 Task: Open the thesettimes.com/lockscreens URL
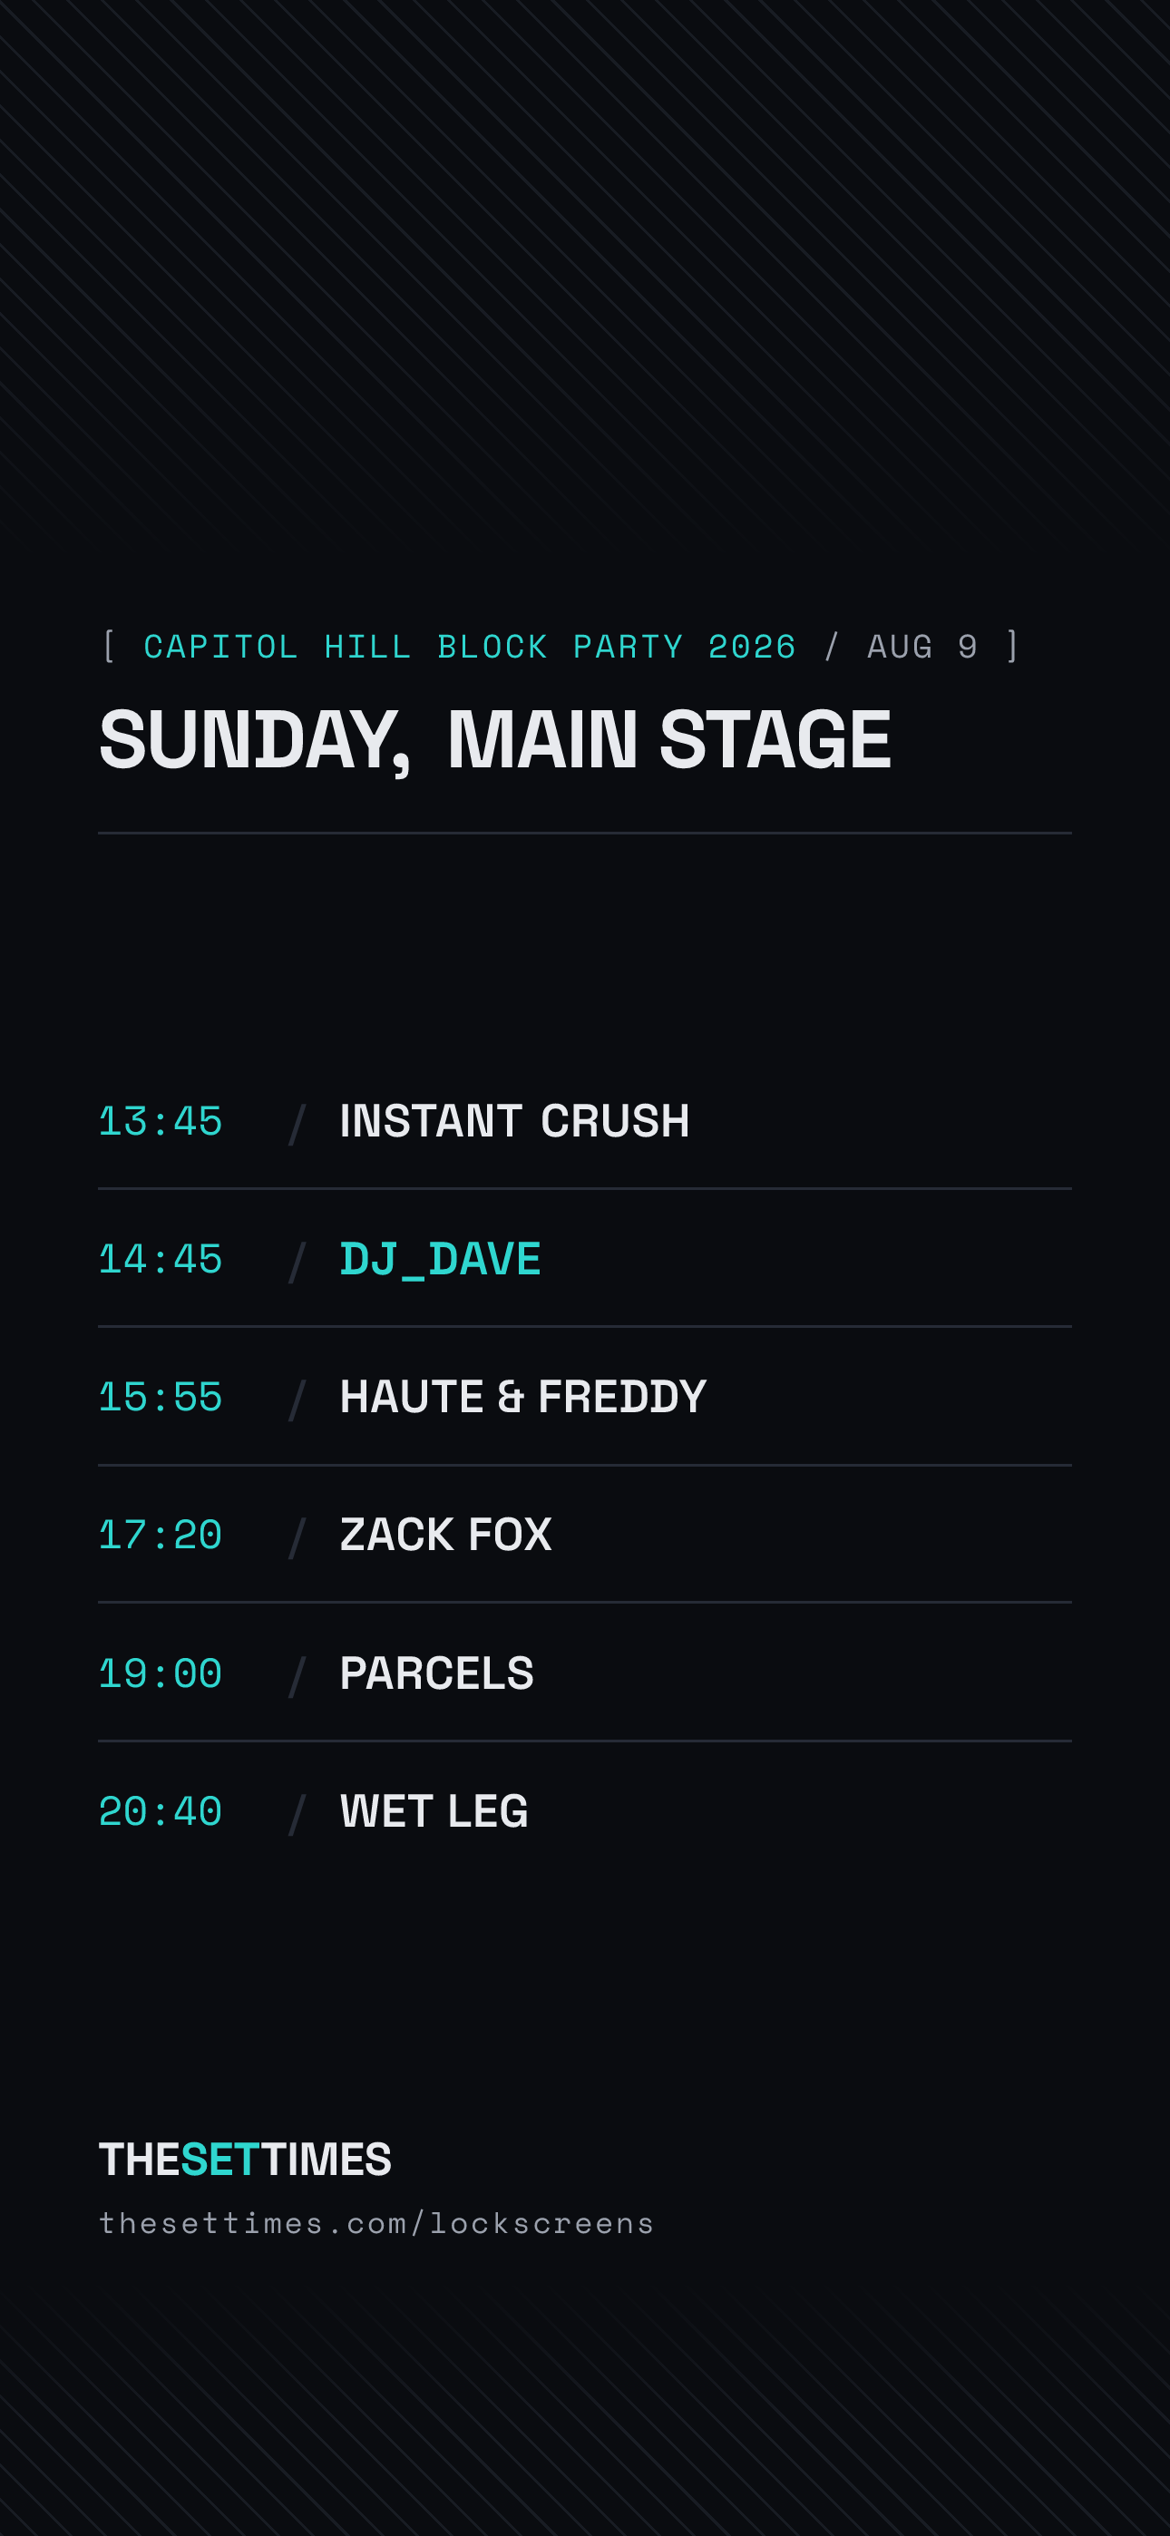pyautogui.click(x=376, y=2223)
